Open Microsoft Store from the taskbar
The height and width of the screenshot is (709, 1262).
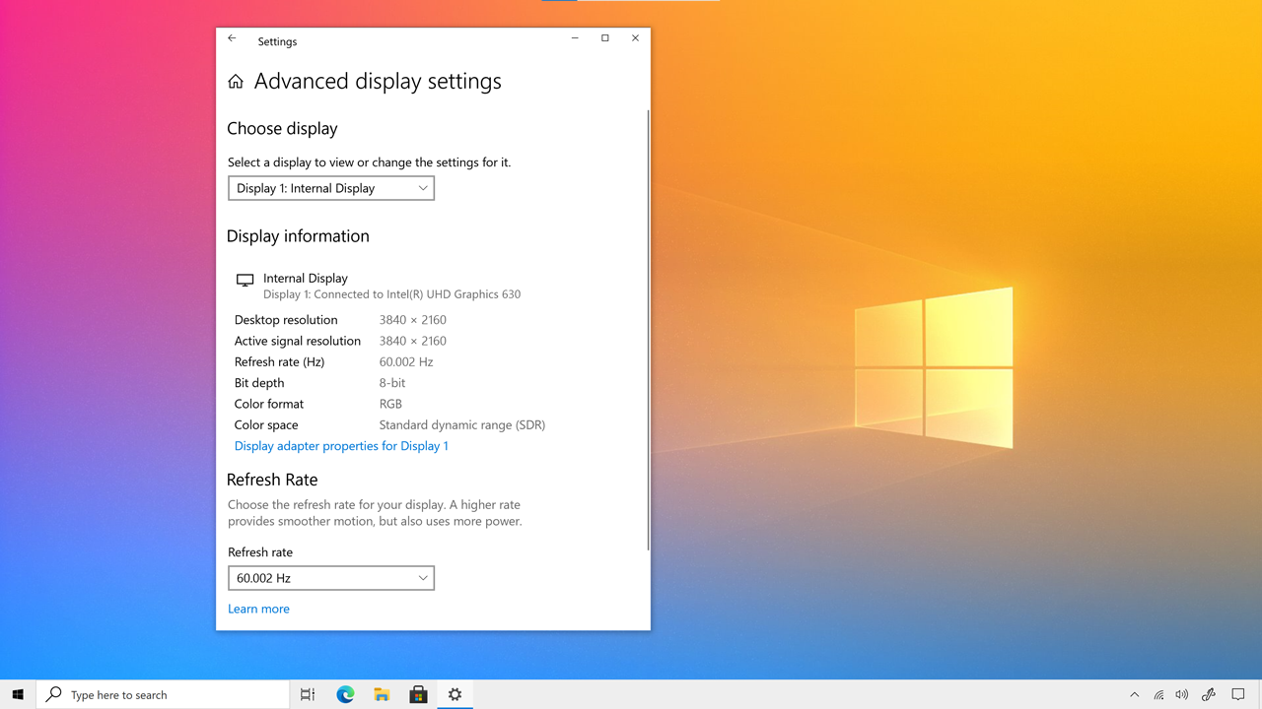pos(418,694)
